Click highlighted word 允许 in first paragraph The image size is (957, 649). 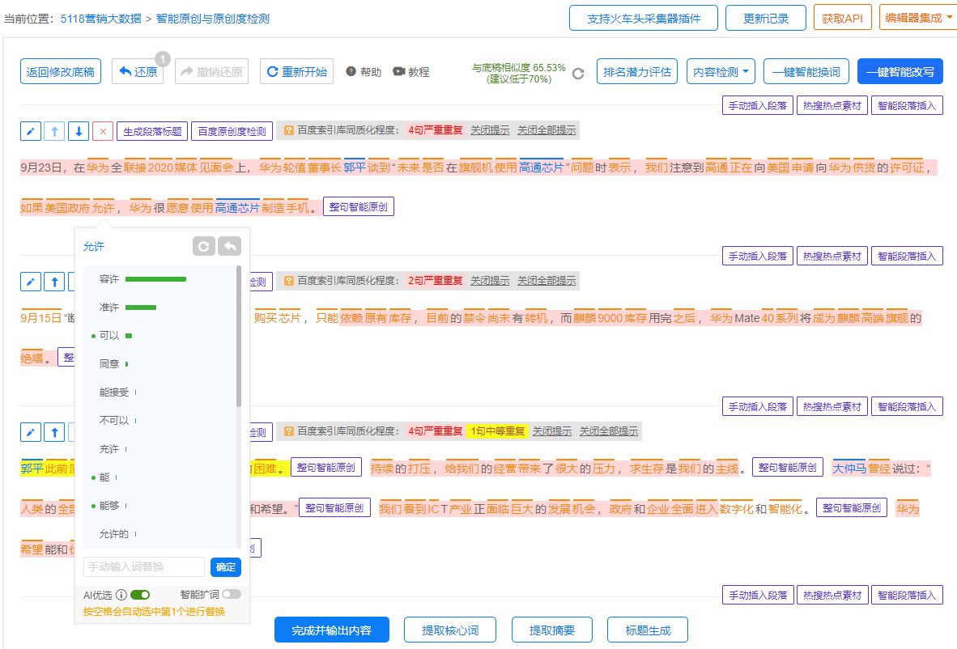[103, 208]
